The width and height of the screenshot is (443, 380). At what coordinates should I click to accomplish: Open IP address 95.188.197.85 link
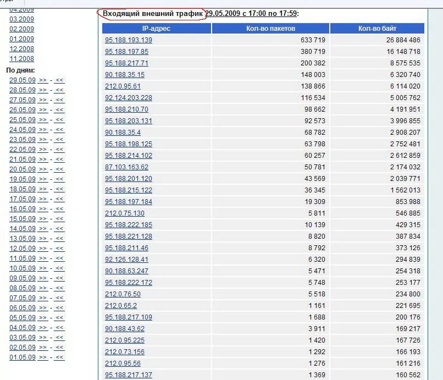pos(126,52)
